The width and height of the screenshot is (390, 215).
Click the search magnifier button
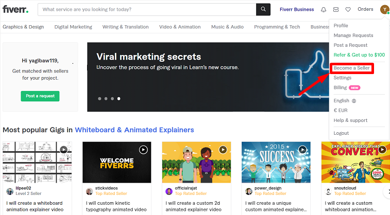tap(263, 9)
